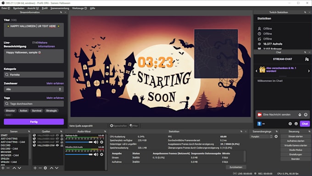
Task: Go to previous chat banner arrow
Action: pyautogui.click(x=256, y=71)
